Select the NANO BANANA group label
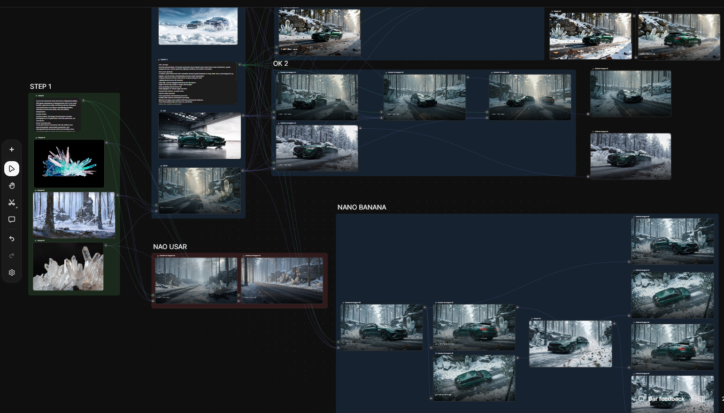This screenshot has width=724, height=413. click(x=362, y=207)
